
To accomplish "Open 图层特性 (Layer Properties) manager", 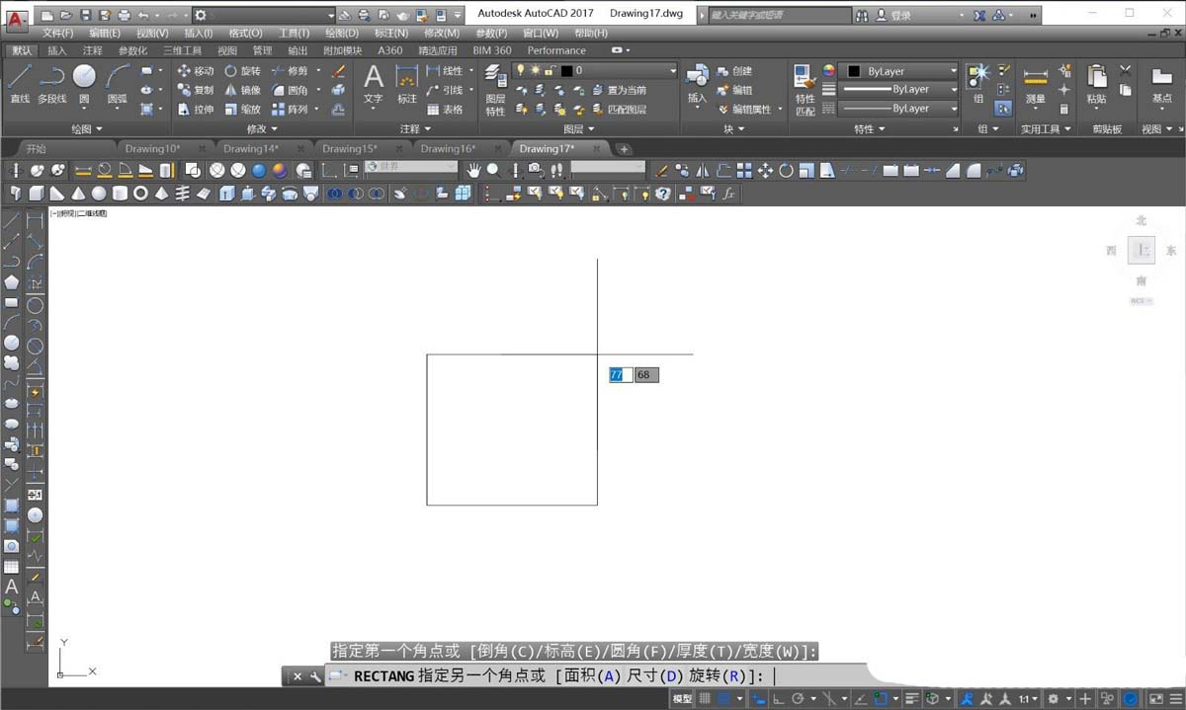I will [495, 91].
